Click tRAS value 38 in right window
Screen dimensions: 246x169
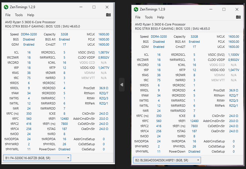click(x=159, y=75)
